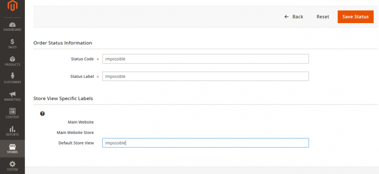
Task: Click the Default Store View input field
Action: coord(206,143)
